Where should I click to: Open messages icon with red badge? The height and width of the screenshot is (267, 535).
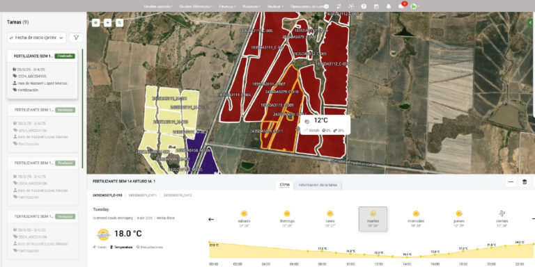401,6
